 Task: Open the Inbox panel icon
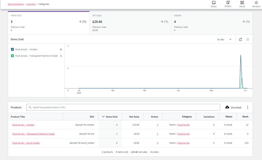pyautogui.click(x=214, y=3)
